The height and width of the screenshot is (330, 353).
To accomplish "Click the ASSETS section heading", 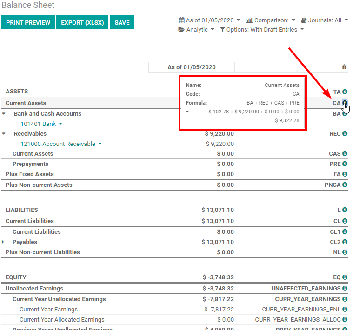I will (x=17, y=91).
